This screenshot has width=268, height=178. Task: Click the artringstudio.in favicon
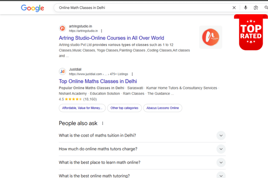pos(63,28)
